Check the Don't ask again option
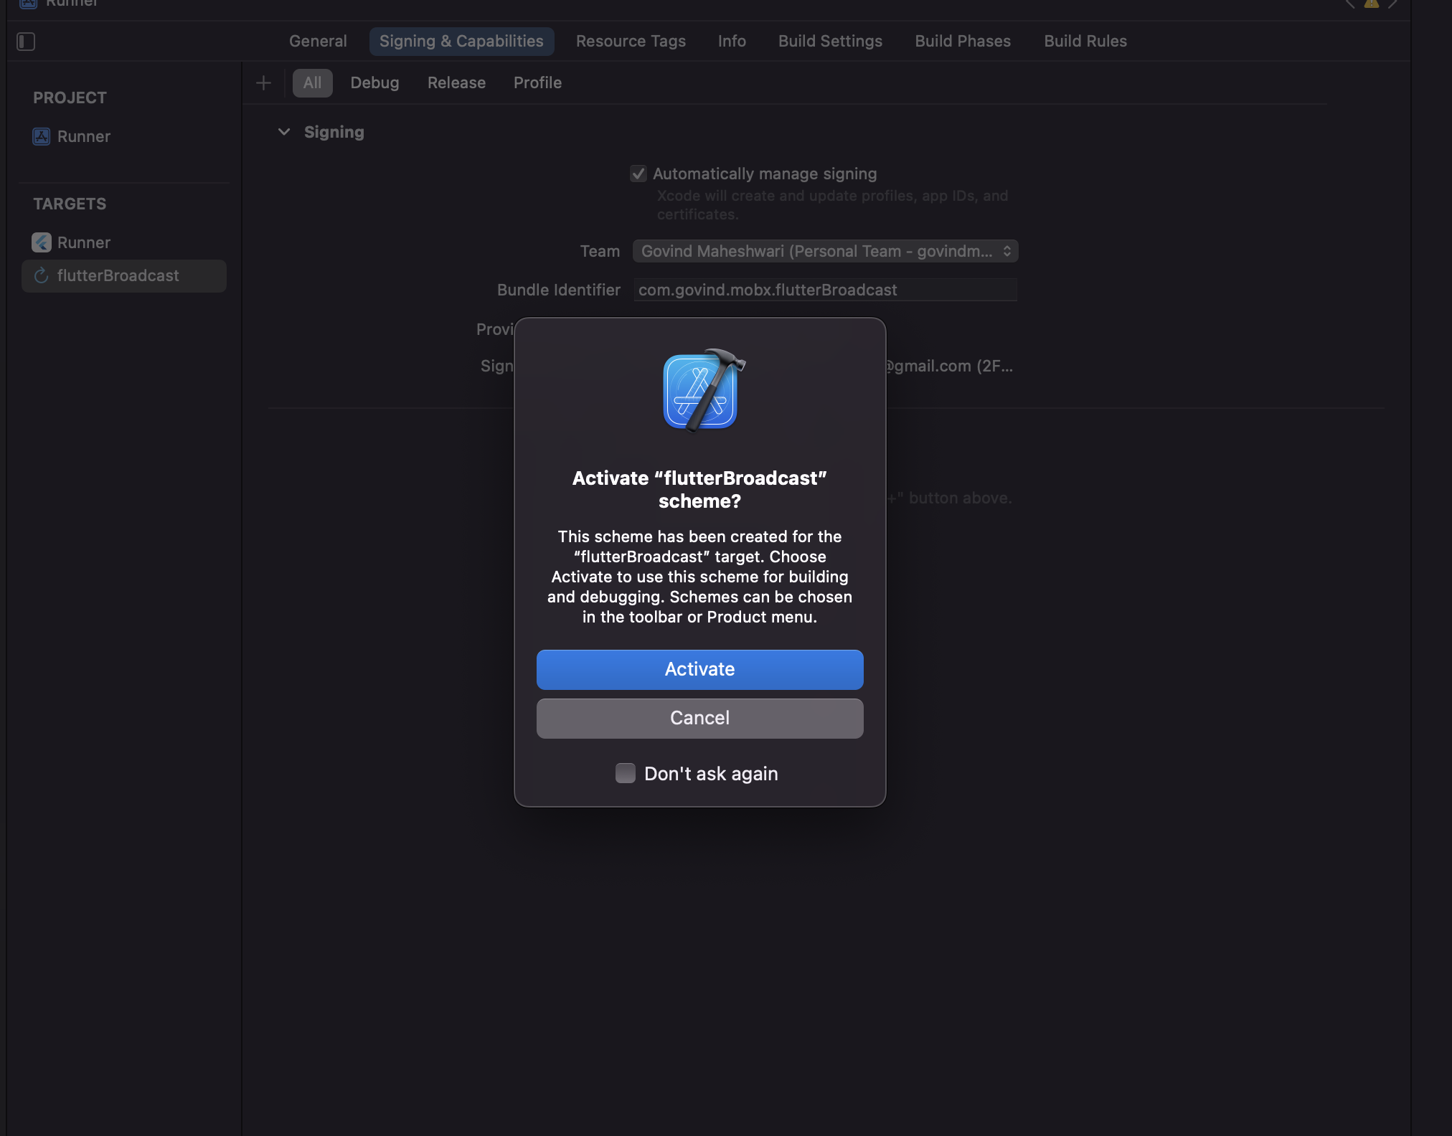1452x1136 pixels. coord(625,773)
